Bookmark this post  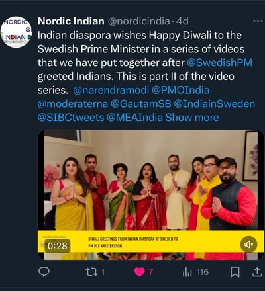[x=235, y=272]
